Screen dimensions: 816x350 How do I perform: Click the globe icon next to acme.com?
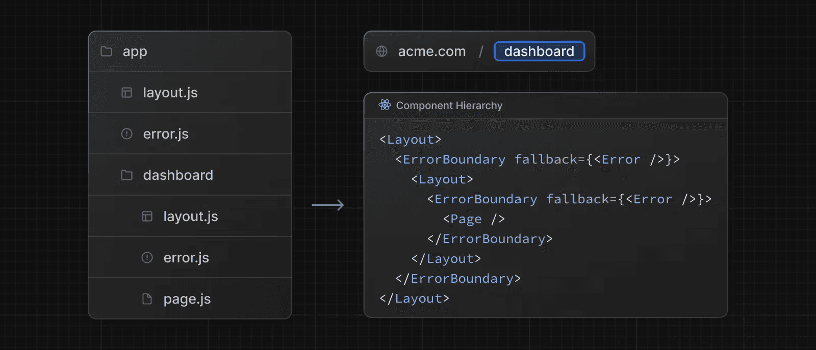[381, 51]
